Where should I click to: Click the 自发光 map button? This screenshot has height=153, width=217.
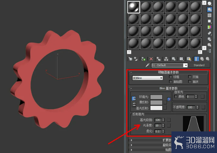tap(202, 96)
